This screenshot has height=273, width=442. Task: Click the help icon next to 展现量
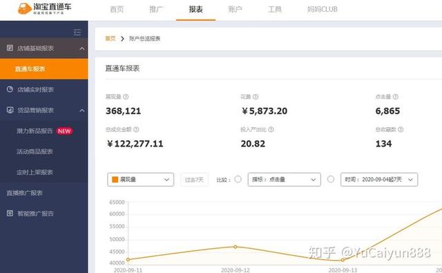point(126,97)
